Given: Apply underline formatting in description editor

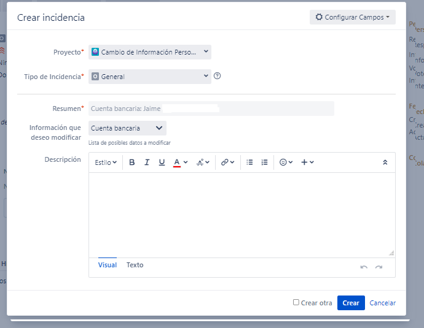Looking at the screenshot, I should tap(162, 162).
